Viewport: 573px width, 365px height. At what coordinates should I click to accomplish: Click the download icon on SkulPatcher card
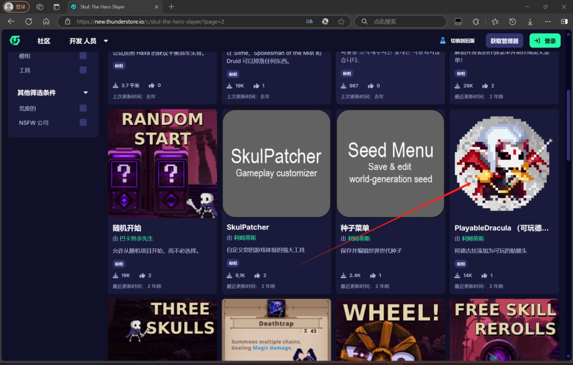click(x=230, y=275)
